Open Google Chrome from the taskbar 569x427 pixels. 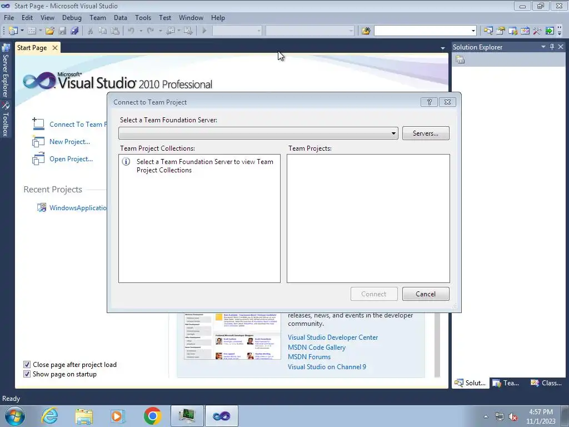tap(152, 416)
